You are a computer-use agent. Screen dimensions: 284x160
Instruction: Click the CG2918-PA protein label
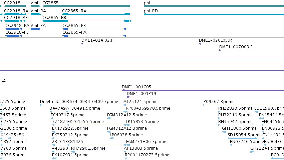click(17, 26)
